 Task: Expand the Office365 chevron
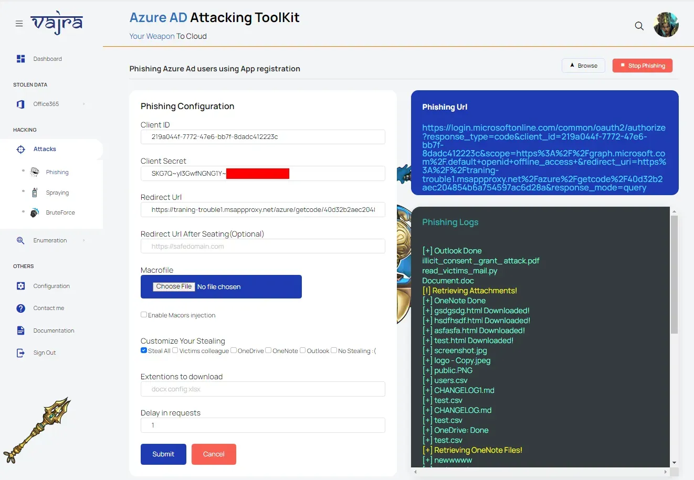pos(84,104)
